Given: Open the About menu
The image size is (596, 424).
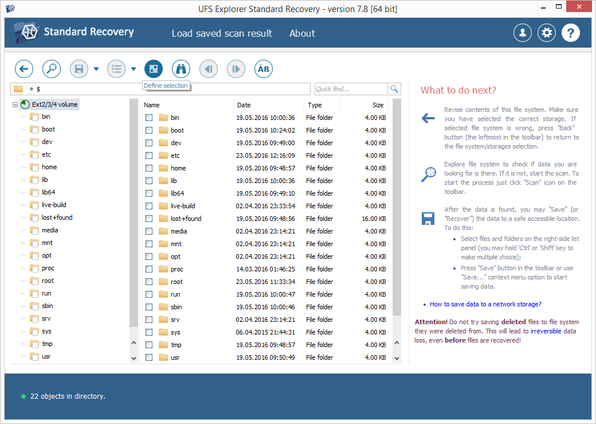Looking at the screenshot, I should [302, 33].
